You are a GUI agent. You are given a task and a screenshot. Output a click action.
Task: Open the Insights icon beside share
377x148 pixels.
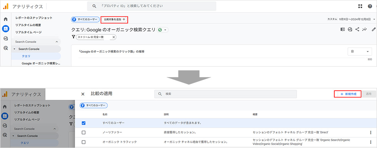(x=350, y=29)
